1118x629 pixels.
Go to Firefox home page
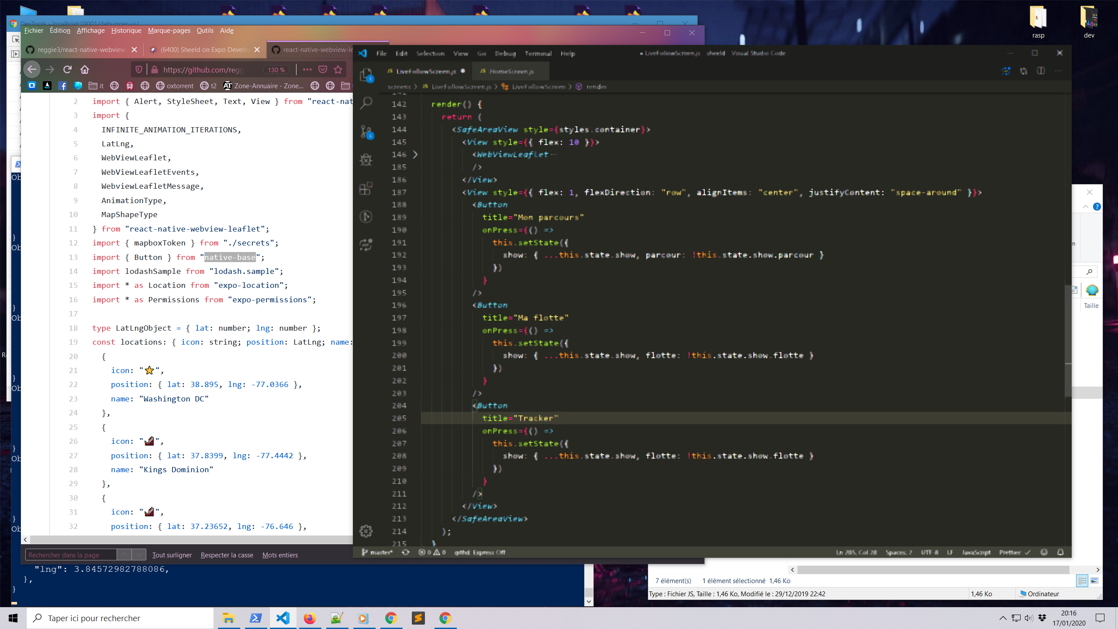(85, 69)
